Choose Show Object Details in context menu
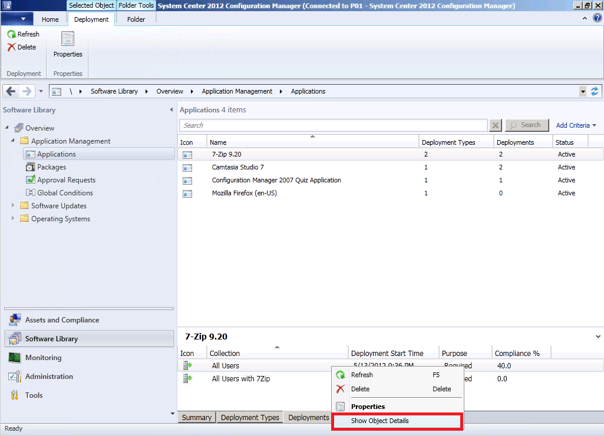The width and height of the screenshot is (604, 436). [397, 421]
